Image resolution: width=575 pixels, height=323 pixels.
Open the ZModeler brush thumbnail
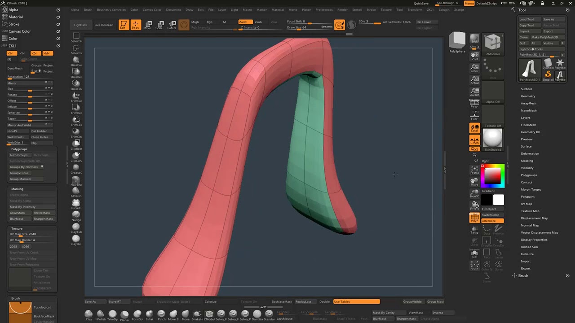point(493,44)
